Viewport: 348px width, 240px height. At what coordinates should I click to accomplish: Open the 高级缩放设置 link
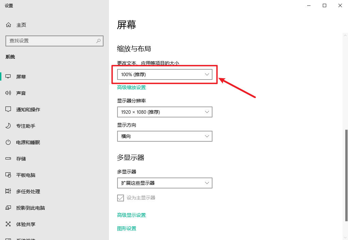(x=131, y=87)
